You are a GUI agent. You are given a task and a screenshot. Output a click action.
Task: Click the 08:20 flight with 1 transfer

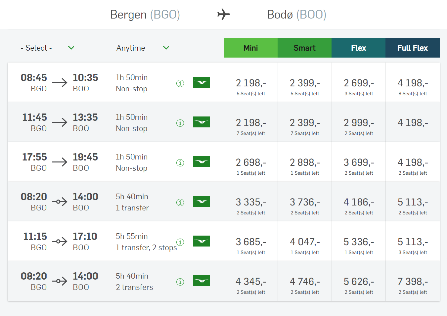pyautogui.click(x=116, y=202)
